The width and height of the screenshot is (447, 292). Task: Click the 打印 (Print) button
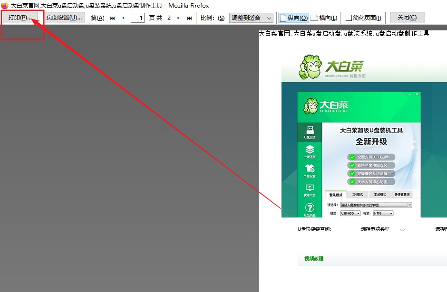coord(20,18)
